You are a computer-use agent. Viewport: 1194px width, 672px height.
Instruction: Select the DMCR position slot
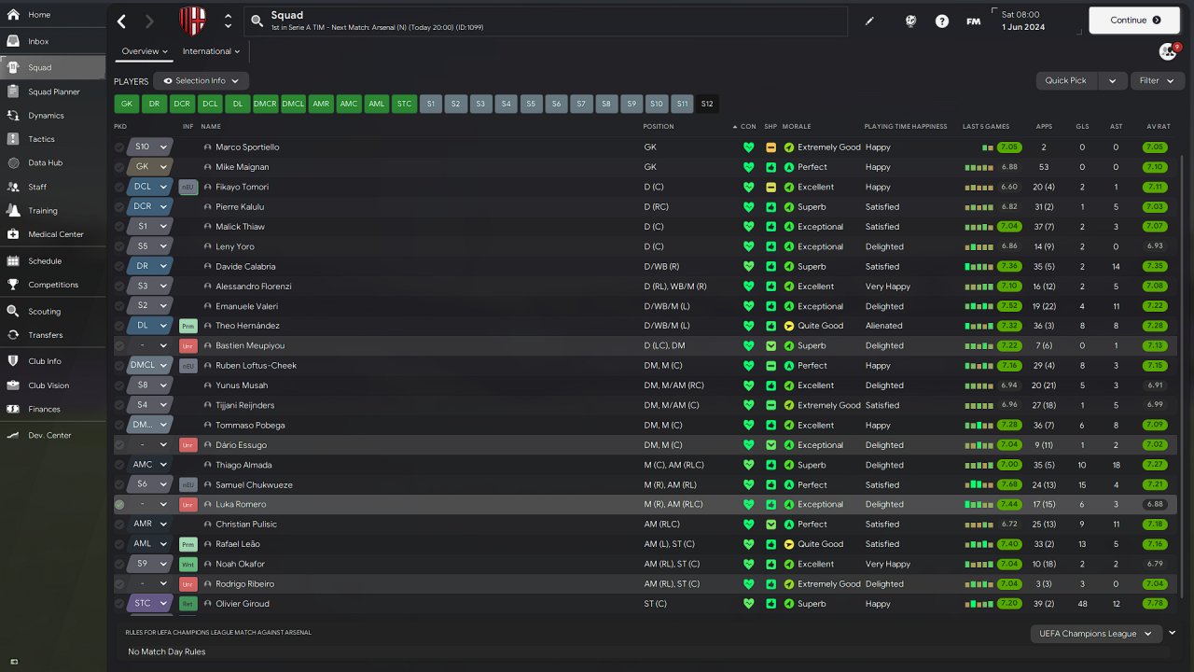coord(265,104)
